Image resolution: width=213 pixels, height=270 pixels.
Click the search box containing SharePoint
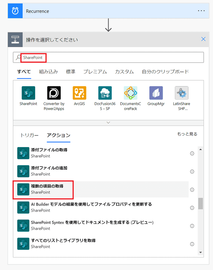pos(112,57)
